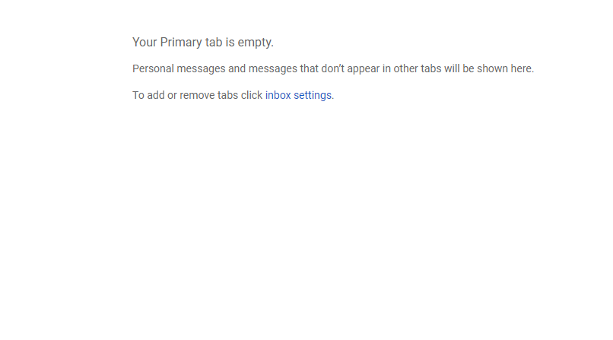Click the "Your Primary tab is empty" heading

coord(202,43)
